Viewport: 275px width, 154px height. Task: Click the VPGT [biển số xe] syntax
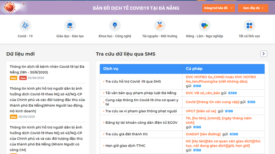click(201, 111)
